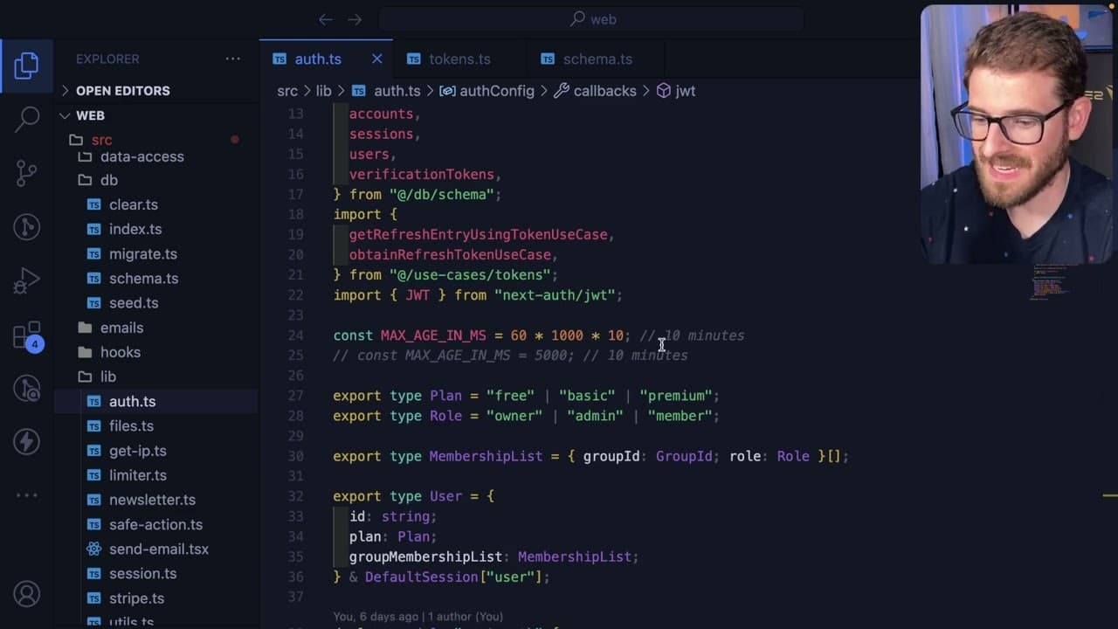Open newsletter.ts in the file tree
Image resolution: width=1118 pixels, height=629 pixels.
[x=152, y=500]
